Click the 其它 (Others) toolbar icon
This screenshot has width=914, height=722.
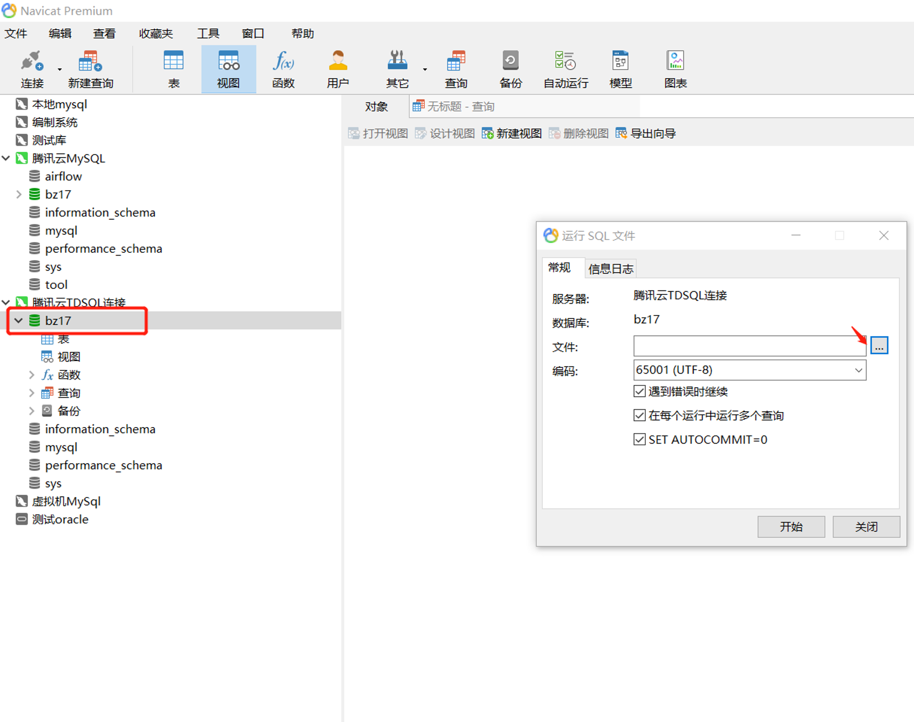pyautogui.click(x=397, y=70)
